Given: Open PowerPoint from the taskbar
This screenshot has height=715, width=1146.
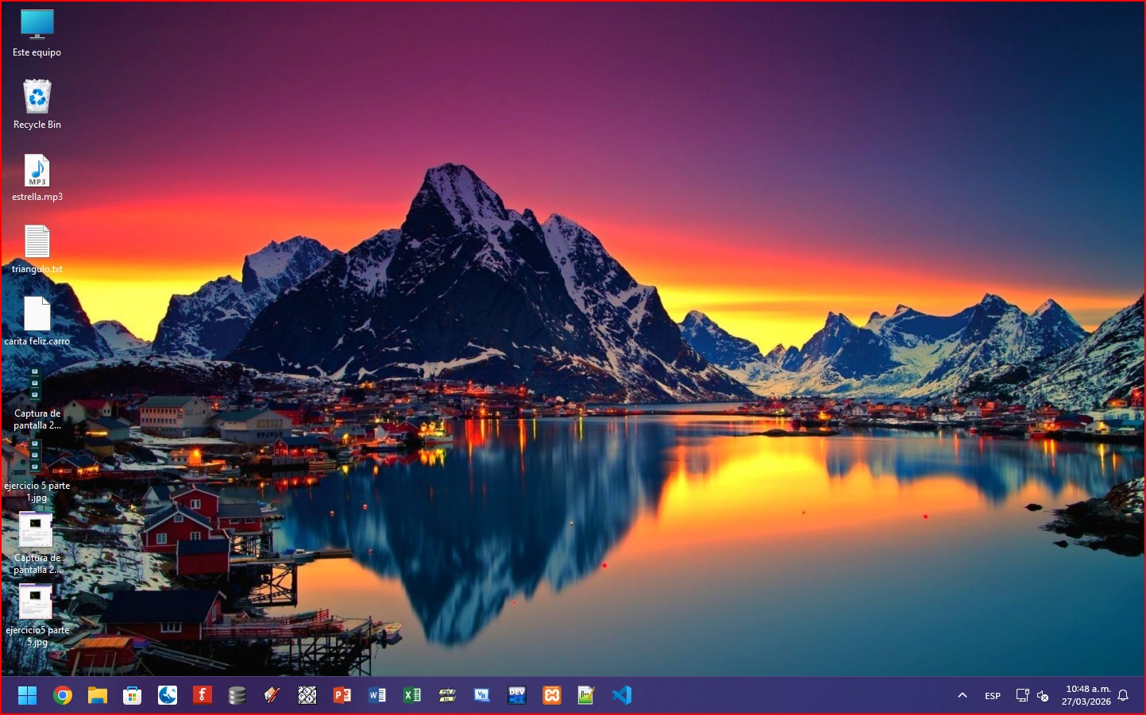Looking at the screenshot, I should (x=342, y=696).
